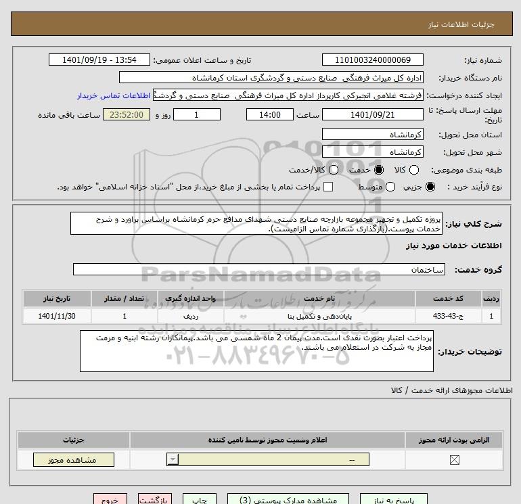The width and height of the screenshot is (521, 504).
Task: Select the خدمت radio button
Action: tap(379, 170)
